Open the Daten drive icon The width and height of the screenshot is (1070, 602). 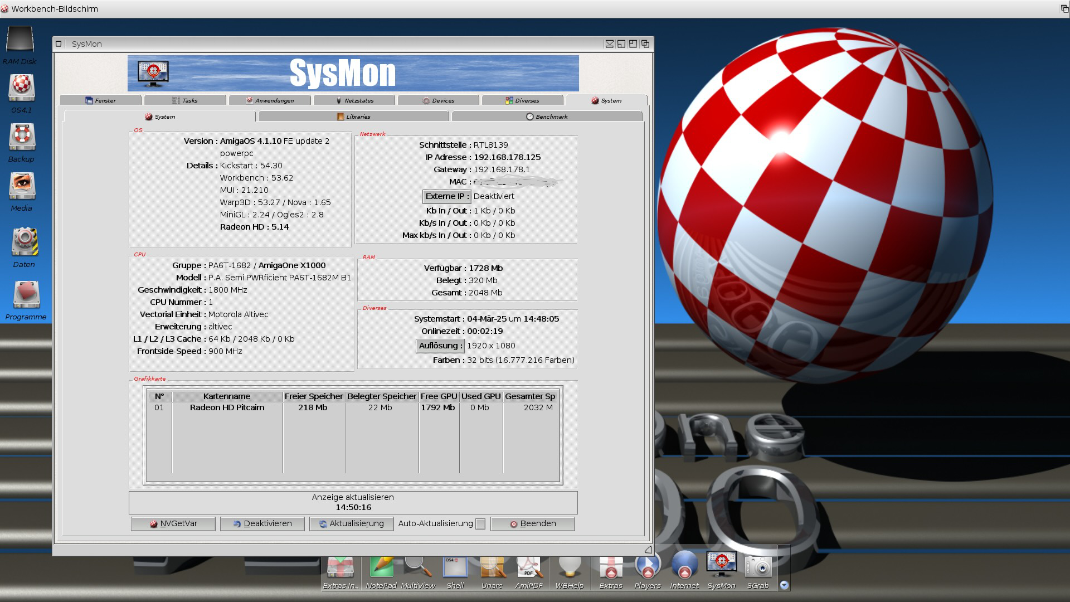point(25,247)
